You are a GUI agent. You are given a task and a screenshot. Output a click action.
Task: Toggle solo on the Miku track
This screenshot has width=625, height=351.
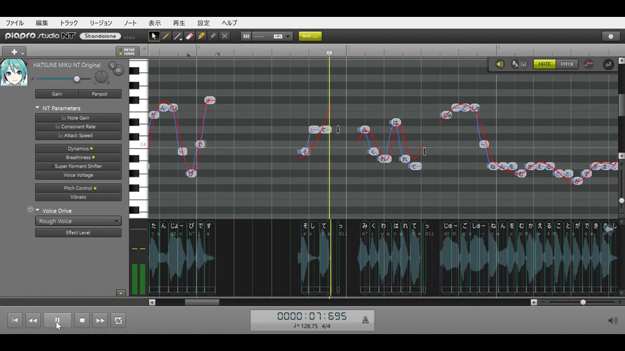point(112,65)
